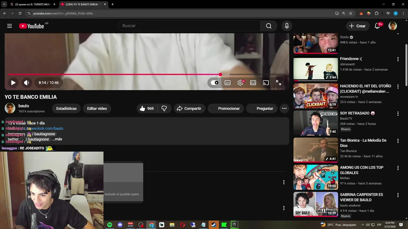Start voice search with the microphone icon
The width and height of the screenshot is (408, 229).
pyautogui.click(x=287, y=26)
